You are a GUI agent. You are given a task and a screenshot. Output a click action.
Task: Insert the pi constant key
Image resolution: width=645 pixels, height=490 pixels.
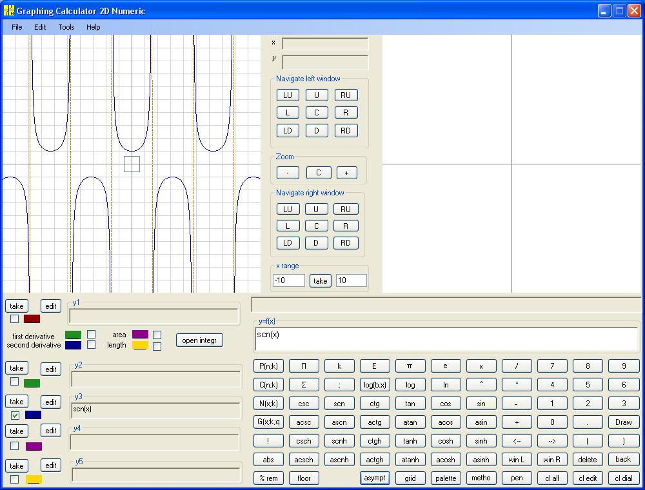(x=410, y=366)
